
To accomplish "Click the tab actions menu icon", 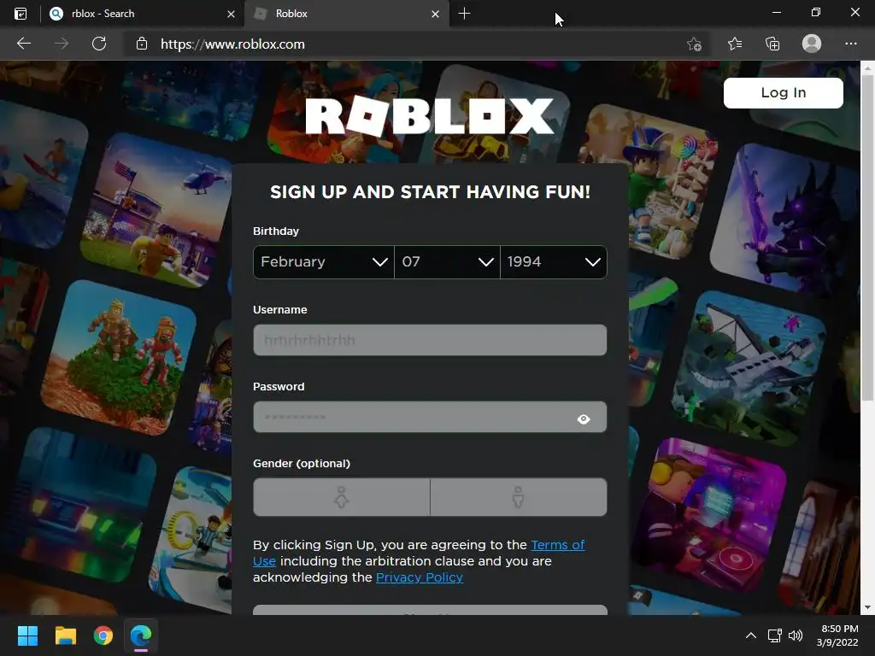I will click(x=21, y=14).
